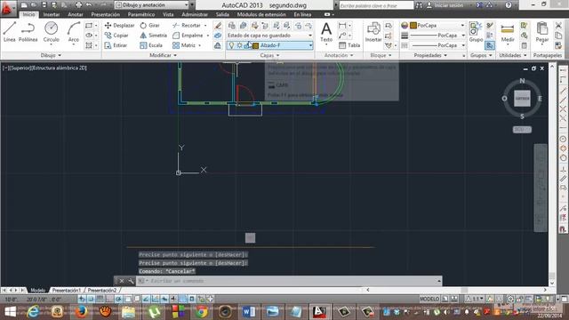Open the Anotar ribbon tab

pos(76,14)
